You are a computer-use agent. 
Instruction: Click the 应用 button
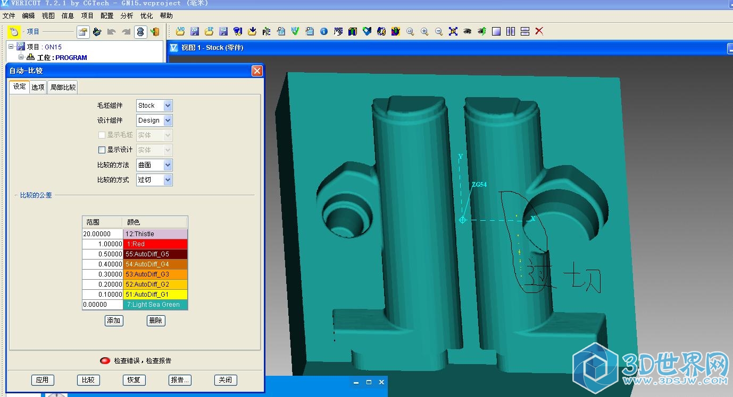(43, 380)
